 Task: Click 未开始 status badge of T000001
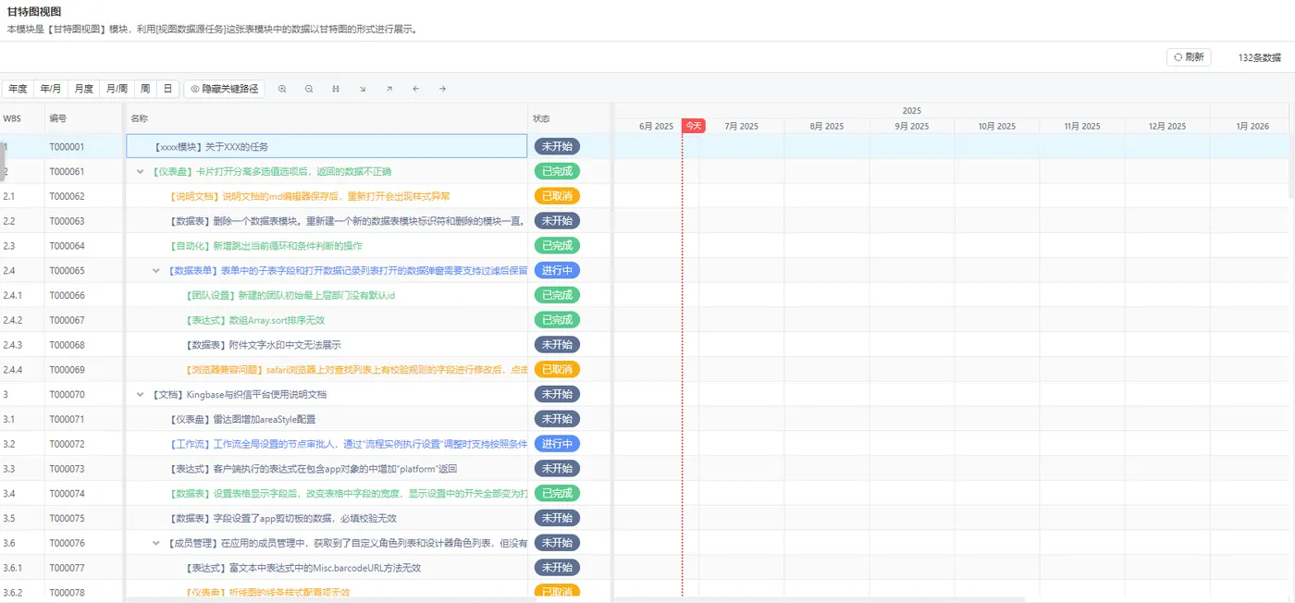(557, 146)
